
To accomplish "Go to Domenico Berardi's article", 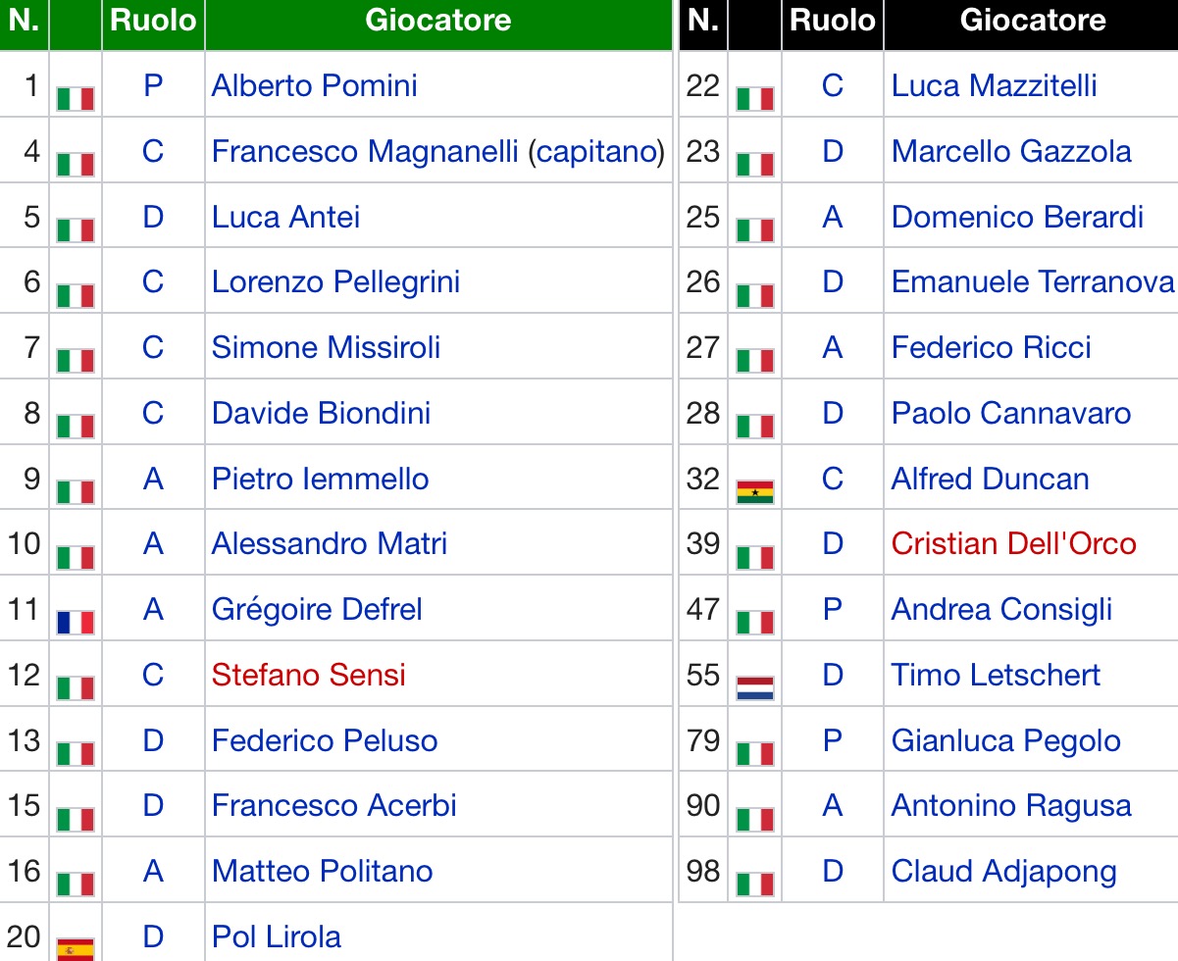I will point(1017,217).
